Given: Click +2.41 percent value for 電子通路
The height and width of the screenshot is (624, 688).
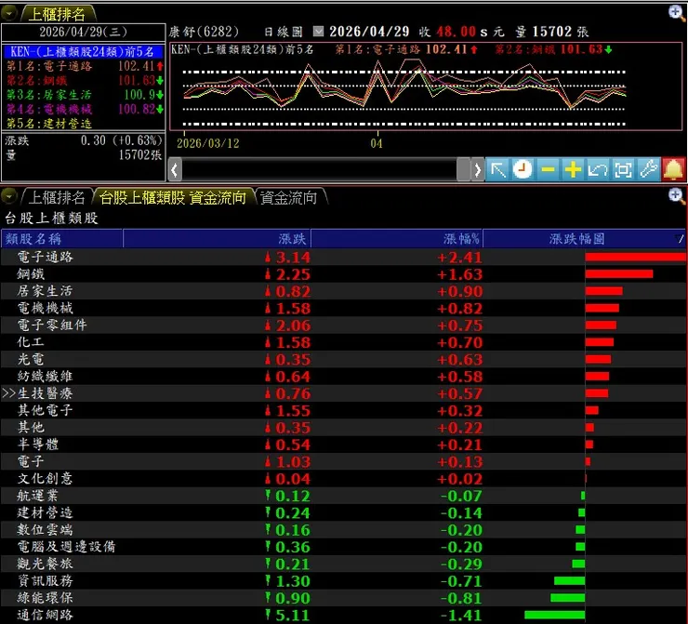Looking at the screenshot, I should pos(459,258).
